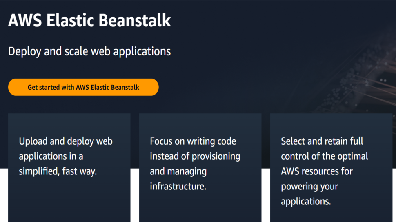The width and height of the screenshot is (396, 222).
Task: Click the text line "and managing"
Action: [178, 171]
